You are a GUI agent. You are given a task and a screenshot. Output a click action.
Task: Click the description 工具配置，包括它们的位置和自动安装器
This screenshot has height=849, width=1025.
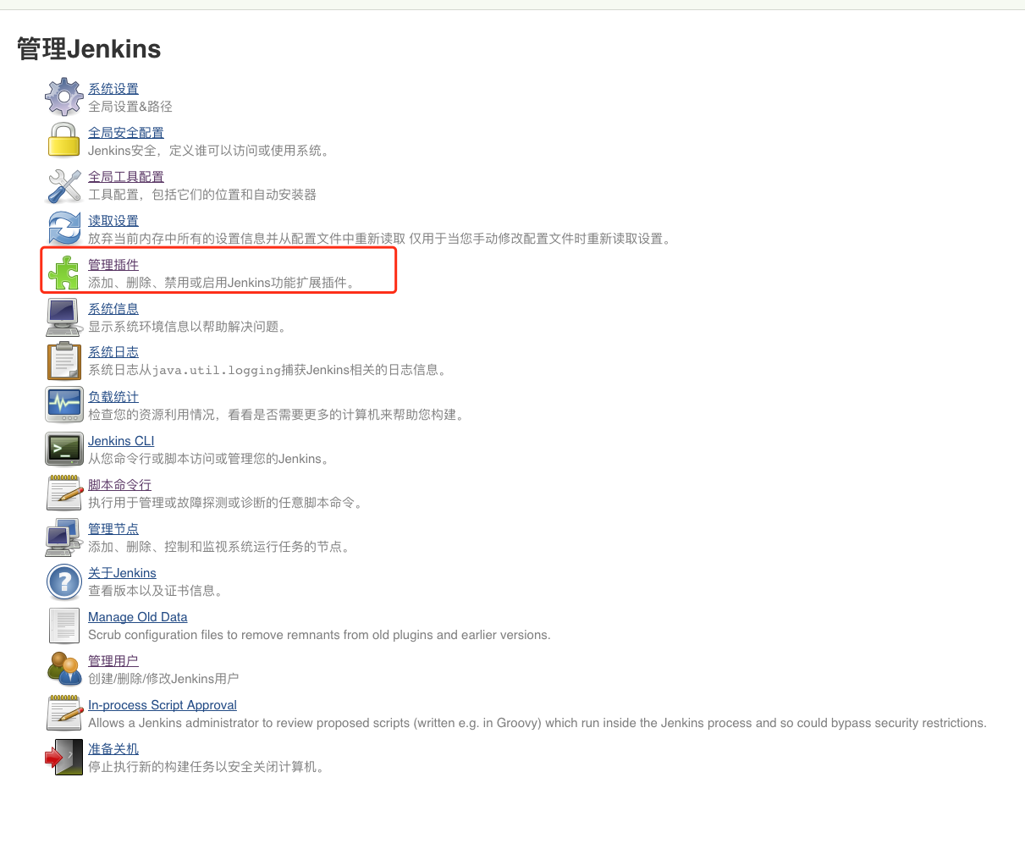[202, 195]
